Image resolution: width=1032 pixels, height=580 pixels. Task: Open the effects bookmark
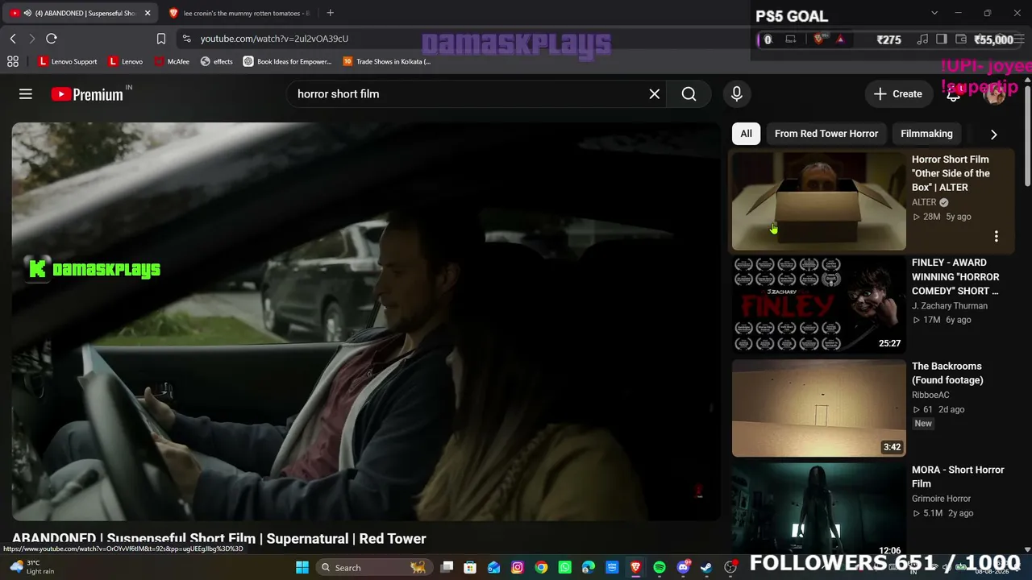[216, 61]
